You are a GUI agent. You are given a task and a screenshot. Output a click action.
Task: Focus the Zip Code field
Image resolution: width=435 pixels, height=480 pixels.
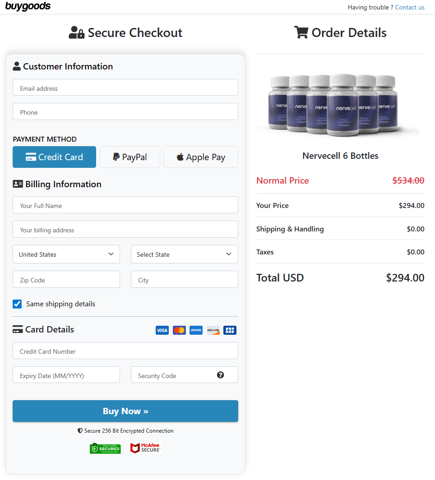coord(66,279)
